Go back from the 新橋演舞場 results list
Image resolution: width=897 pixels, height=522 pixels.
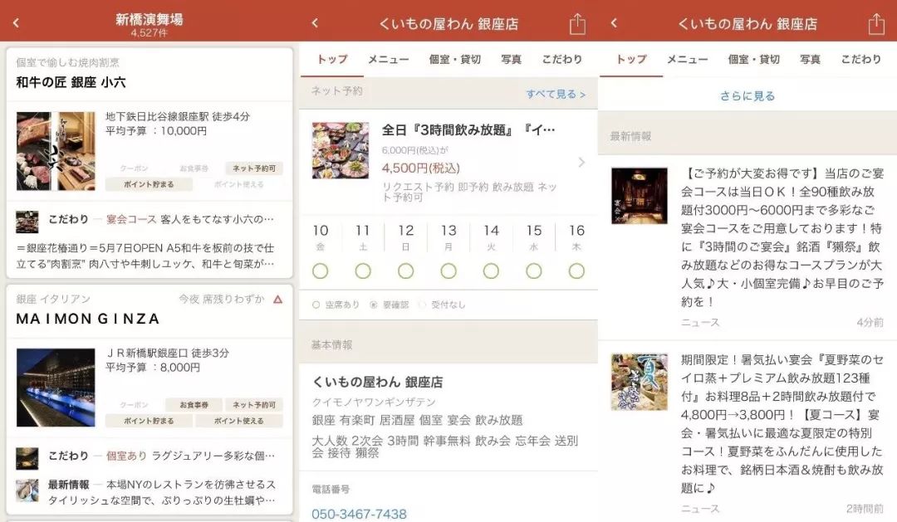pyautogui.click(x=16, y=23)
